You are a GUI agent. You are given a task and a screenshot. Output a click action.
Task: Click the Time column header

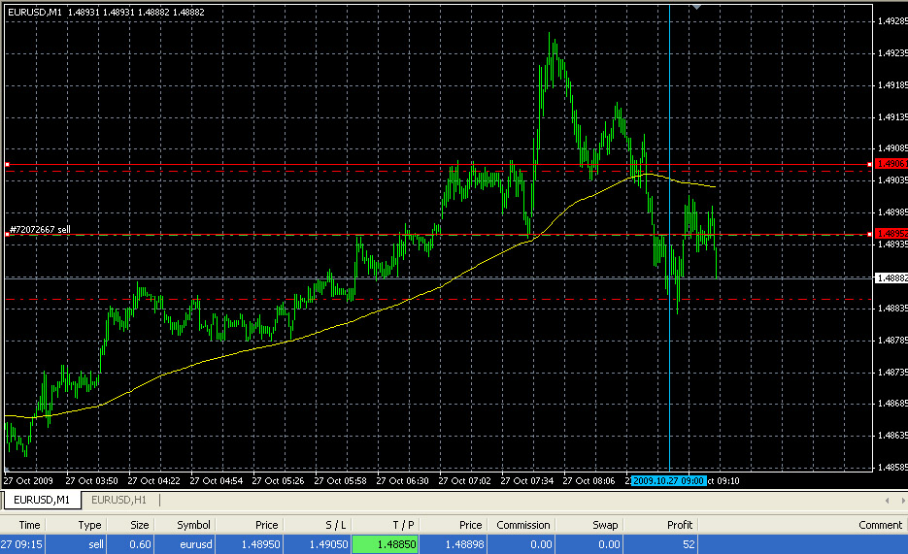(27, 525)
